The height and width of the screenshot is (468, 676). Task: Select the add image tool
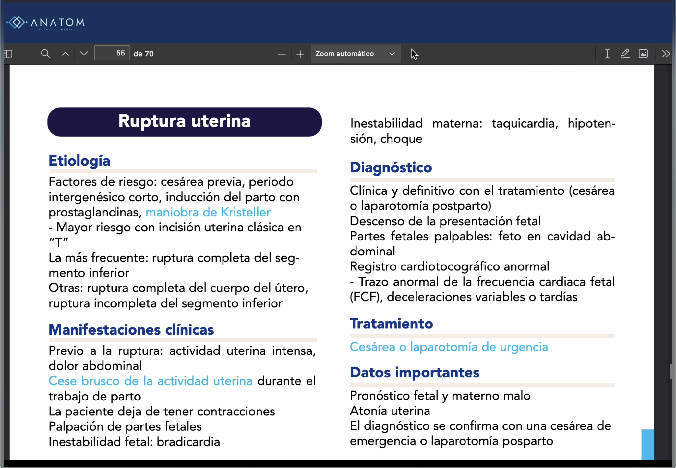click(x=643, y=54)
